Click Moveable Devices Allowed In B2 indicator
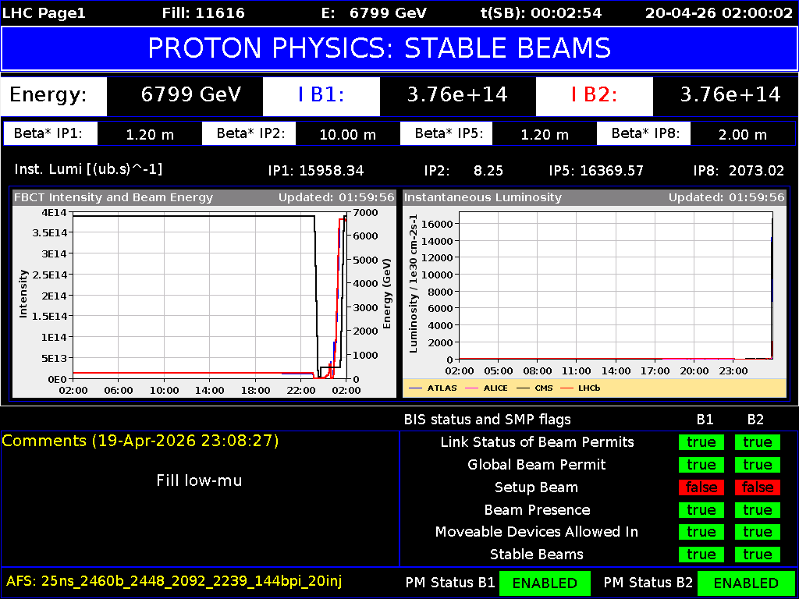The height and width of the screenshot is (599, 799). tap(757, 532)
